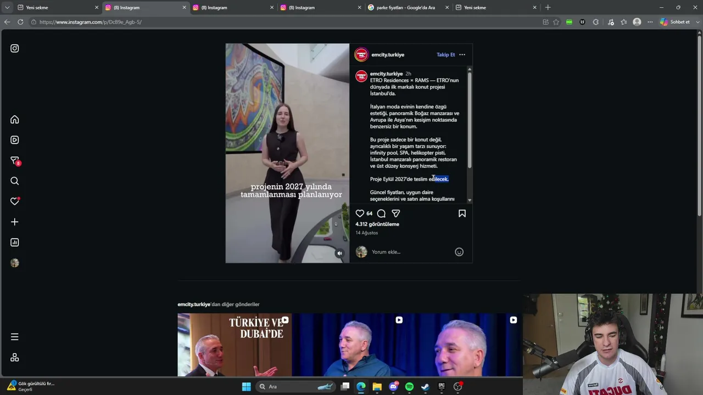Share the post with paper plane icon
Screen dimensions: 703x395
396,213
